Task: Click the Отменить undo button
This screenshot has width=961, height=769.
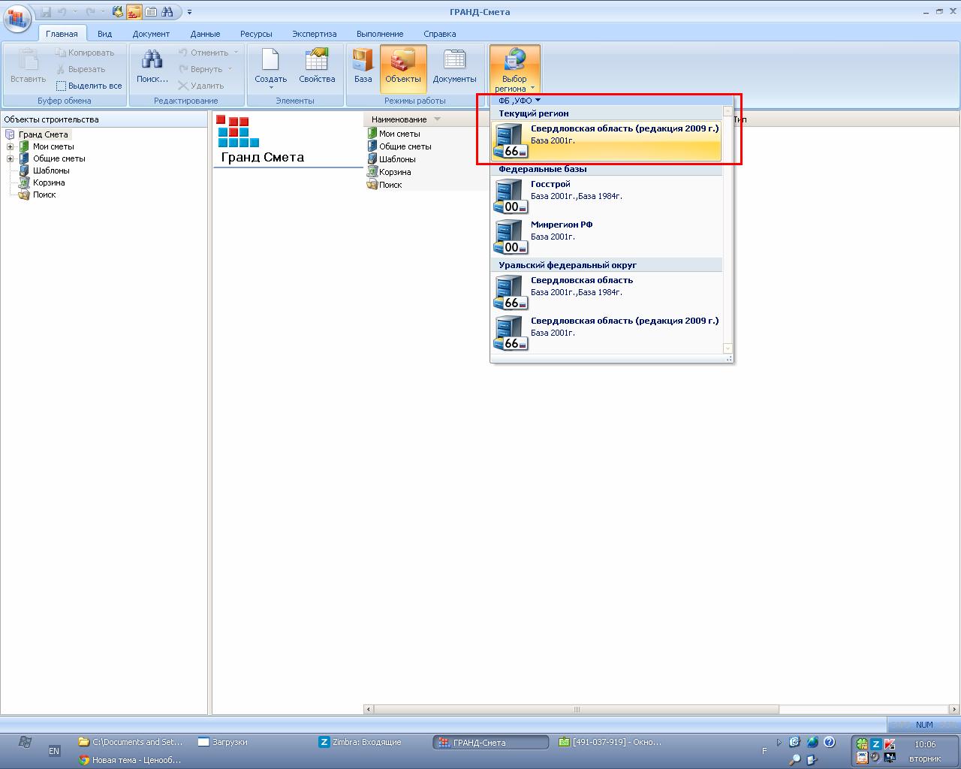Action: [x=207, y=53]
